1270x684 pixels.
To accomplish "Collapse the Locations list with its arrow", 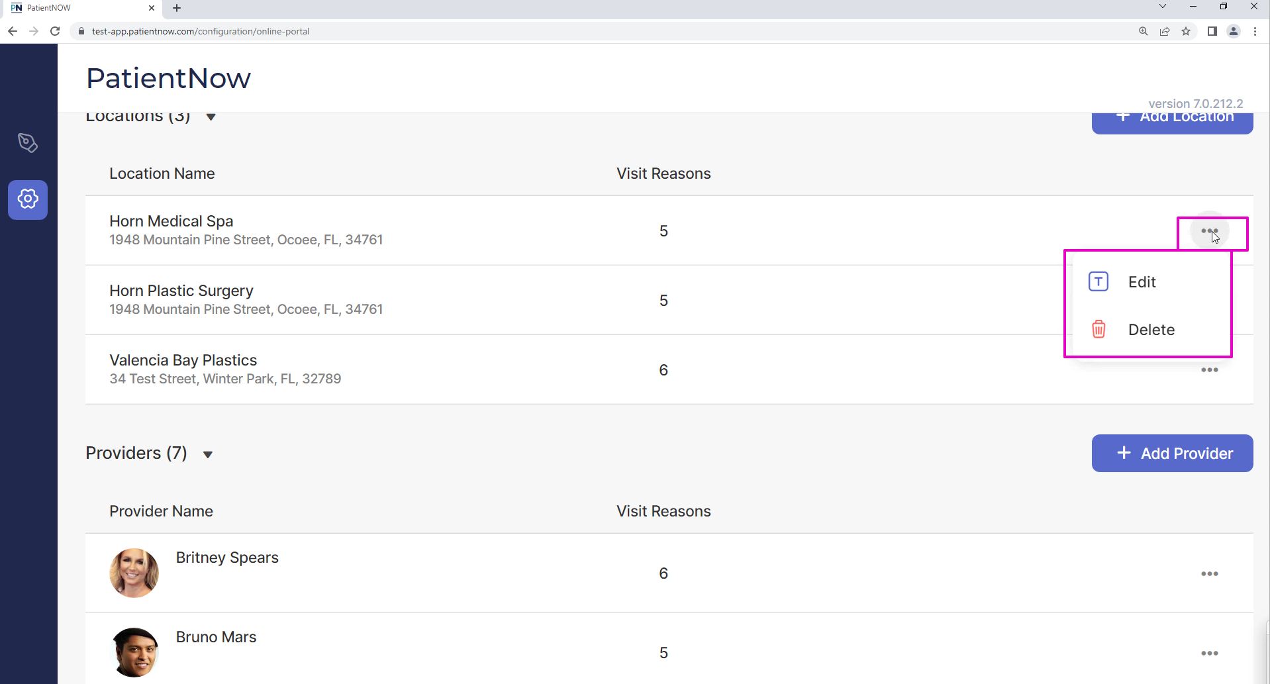I will point(211,117).
